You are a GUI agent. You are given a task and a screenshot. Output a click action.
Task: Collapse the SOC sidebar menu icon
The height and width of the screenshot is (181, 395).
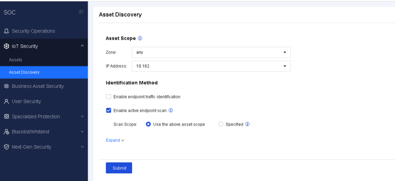[x=81, y=12]
